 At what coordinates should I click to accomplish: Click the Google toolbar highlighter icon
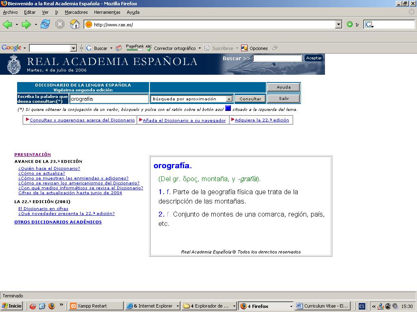point(275,48)
